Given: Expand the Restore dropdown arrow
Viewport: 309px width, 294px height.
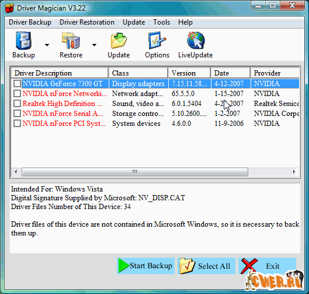Looking at the screenshot, I should (95, 45).
